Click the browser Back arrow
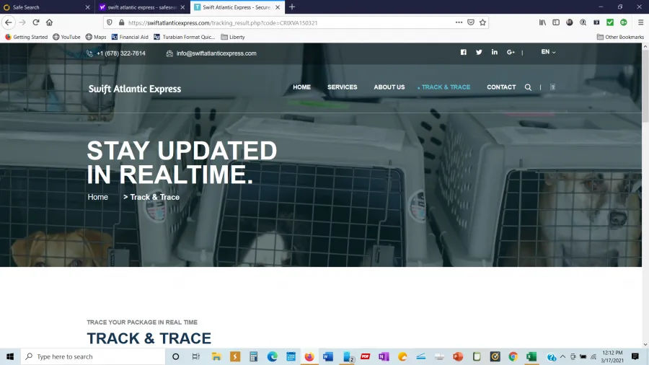Image resolution: width=649 pixels, height=365 pixels. click(9, 22)
